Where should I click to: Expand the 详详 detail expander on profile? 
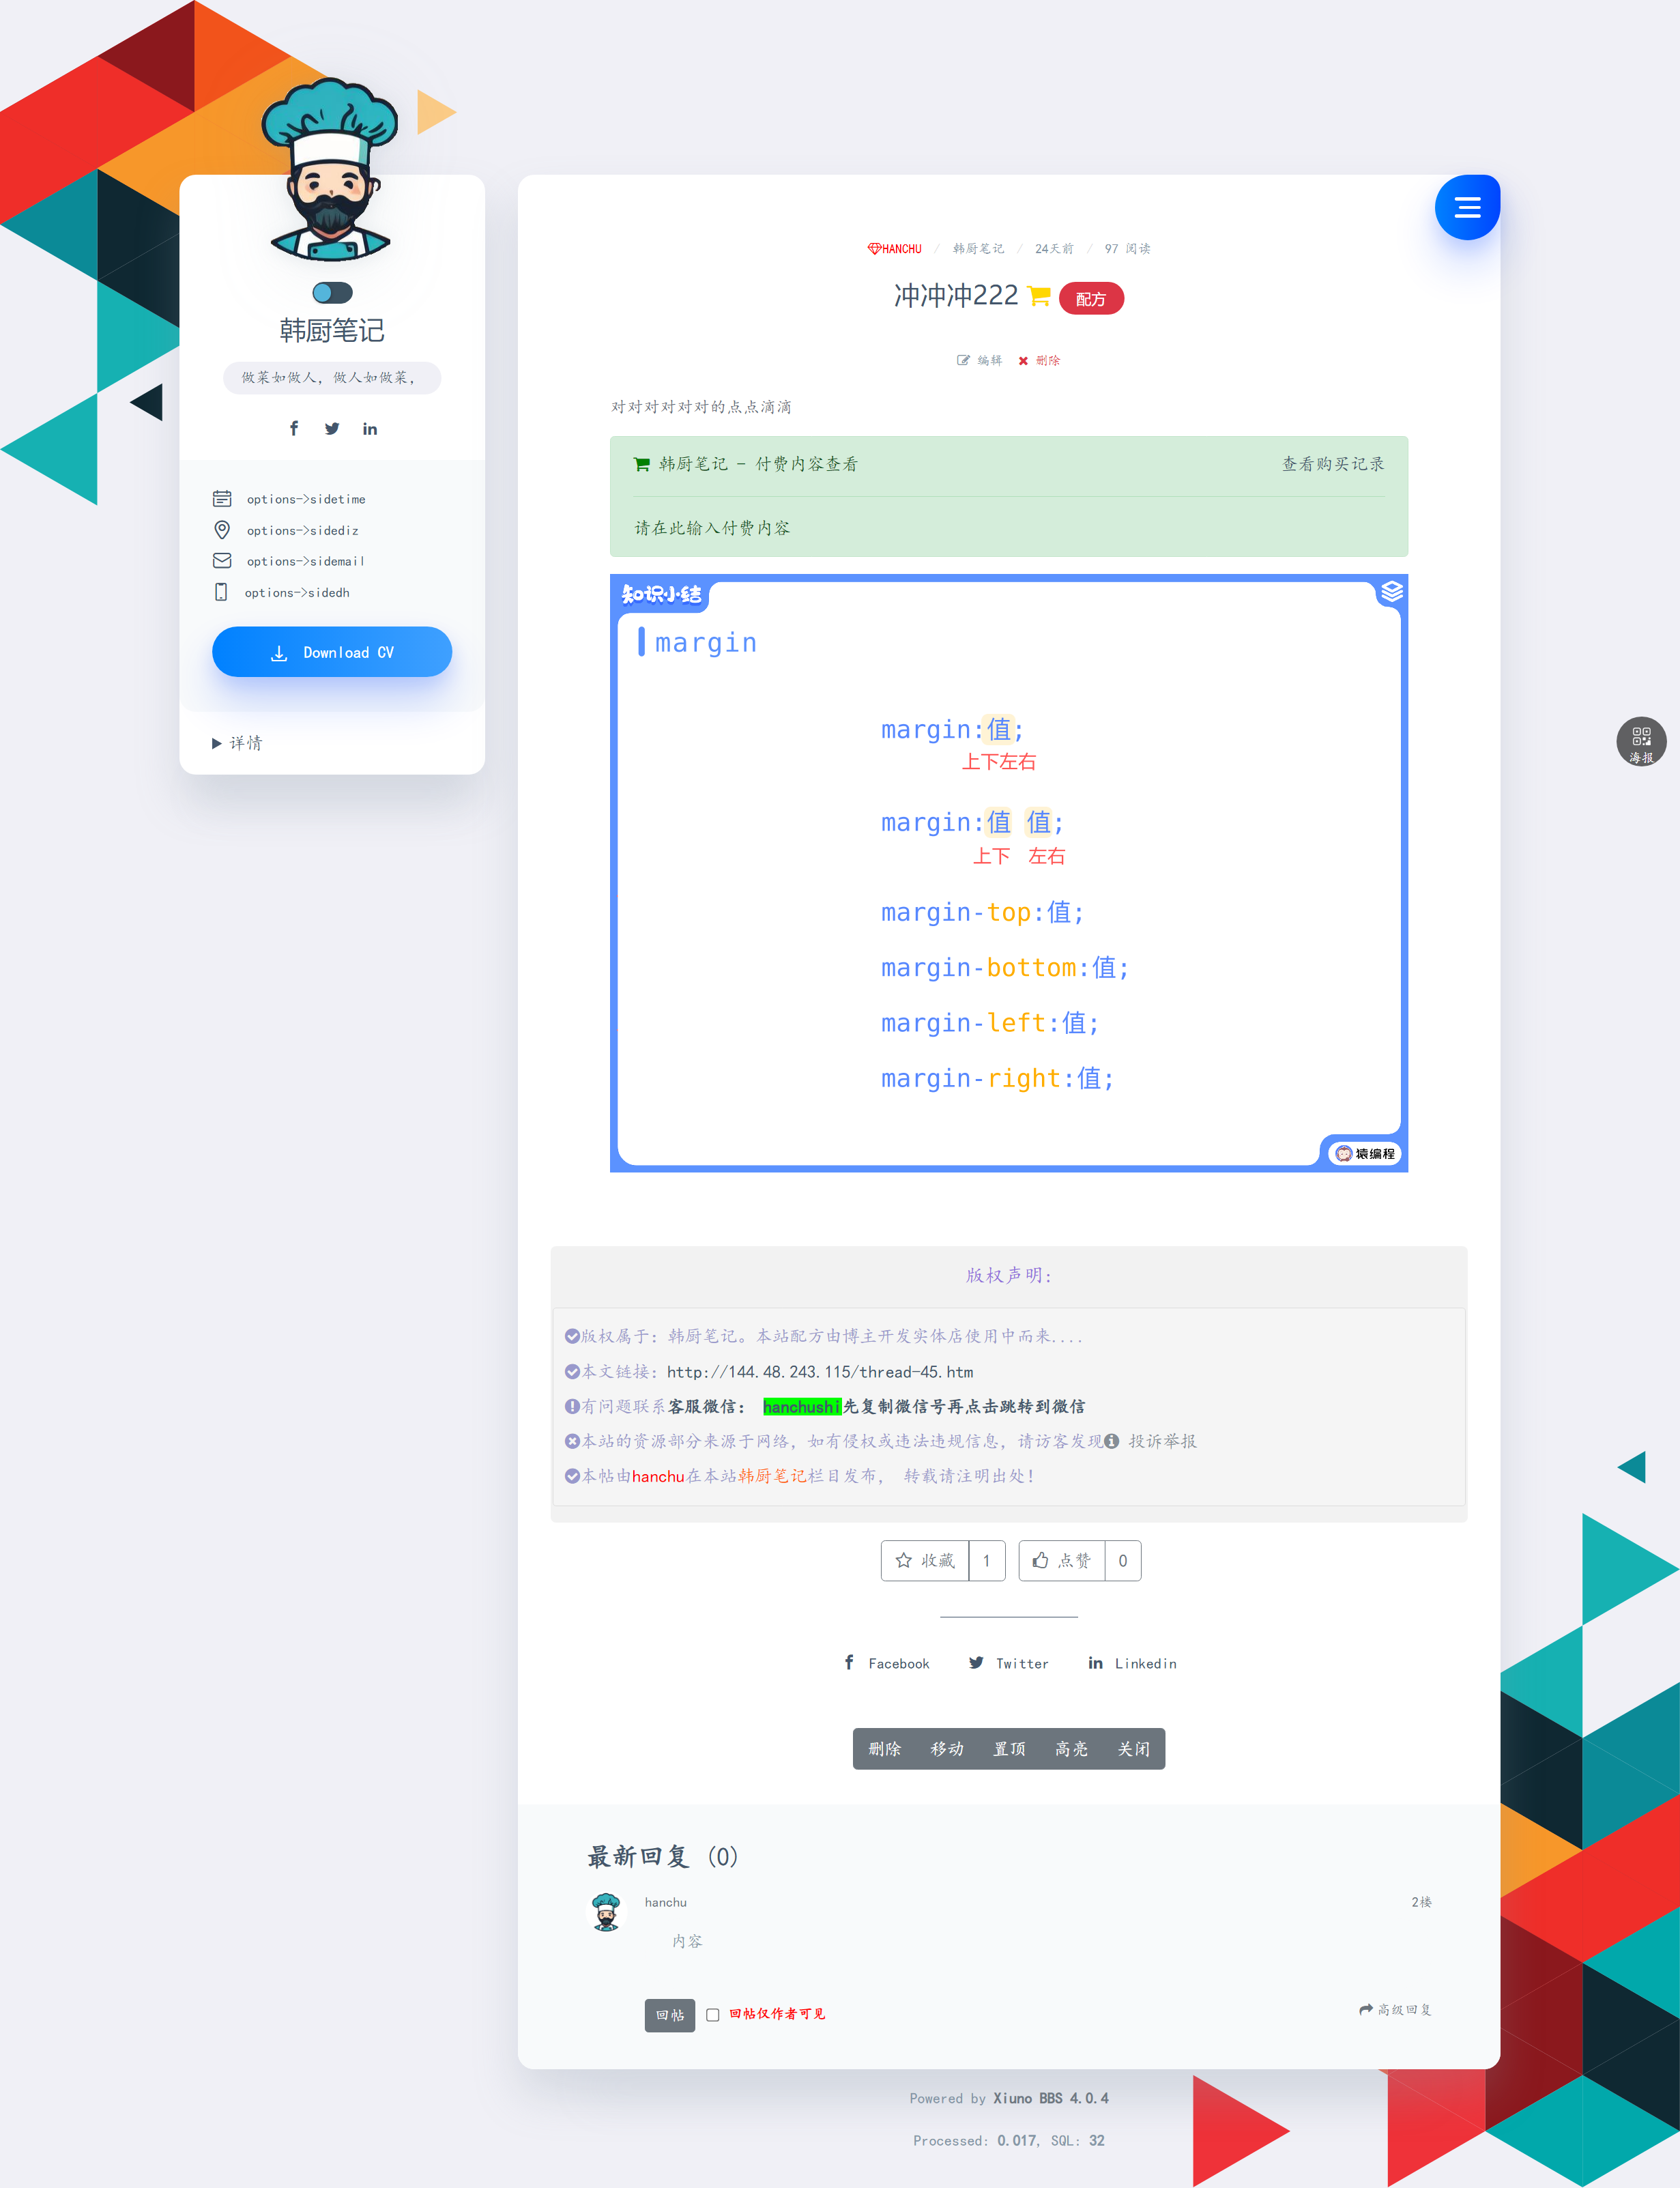tap(247, 741)
